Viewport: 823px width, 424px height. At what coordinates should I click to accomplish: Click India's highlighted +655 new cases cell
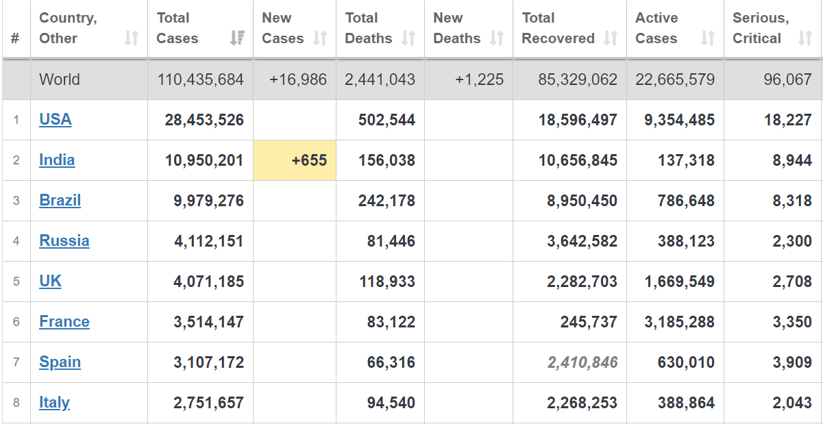(x=295, y=160)
